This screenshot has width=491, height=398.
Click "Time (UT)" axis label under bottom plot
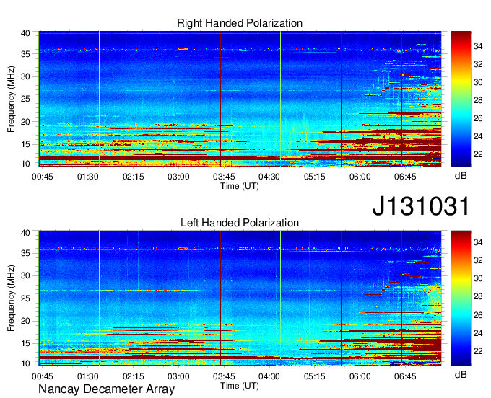click(240, 386)
